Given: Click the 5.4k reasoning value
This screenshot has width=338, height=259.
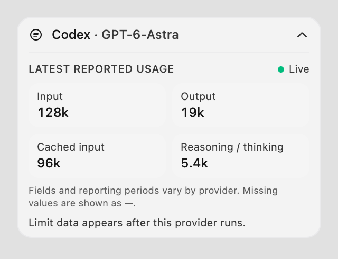Looking at the screenshot, I should [x=194, y=163].
